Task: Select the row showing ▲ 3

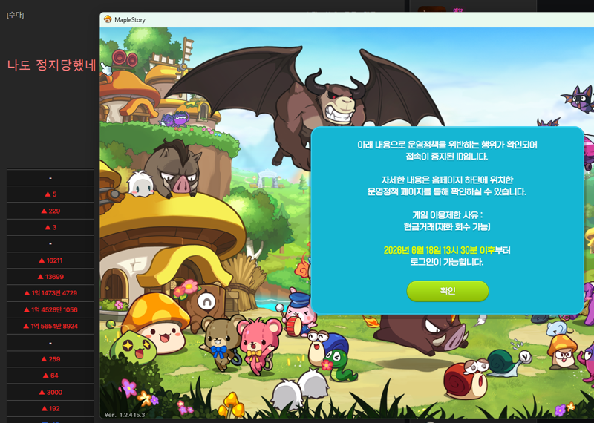Action: click(x=50, y=227)
